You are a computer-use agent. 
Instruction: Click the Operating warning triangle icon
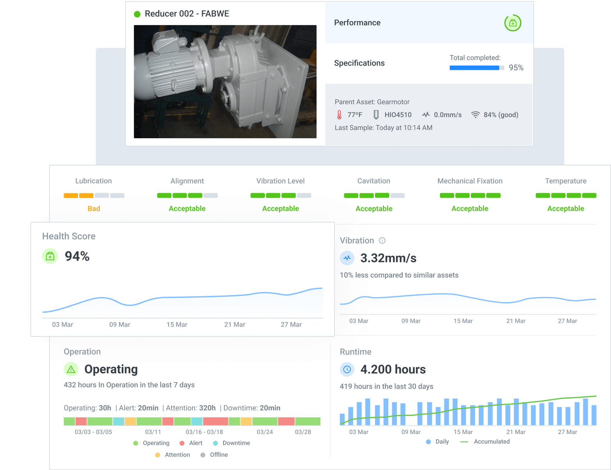coord(71,369)
